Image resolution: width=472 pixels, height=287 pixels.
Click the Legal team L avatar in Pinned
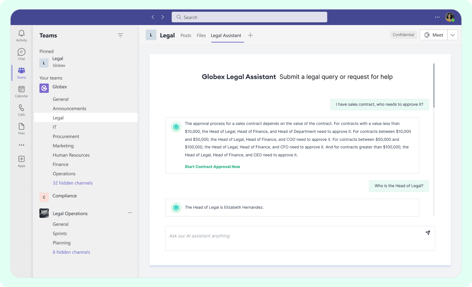click(44, 63)
